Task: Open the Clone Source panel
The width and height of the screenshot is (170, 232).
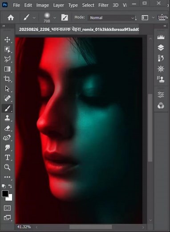Action: 161,79
